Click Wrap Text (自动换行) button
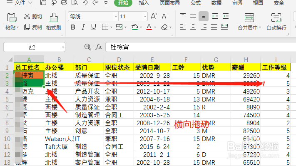The image size is (296, 166). tap(276, 22)
